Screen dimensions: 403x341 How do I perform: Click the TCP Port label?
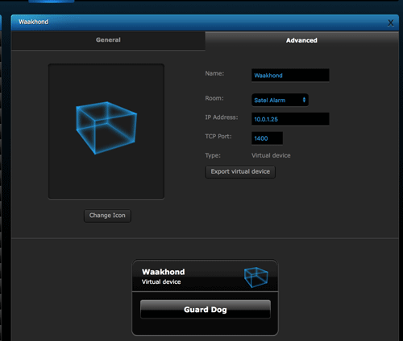[x=218, y=137]
